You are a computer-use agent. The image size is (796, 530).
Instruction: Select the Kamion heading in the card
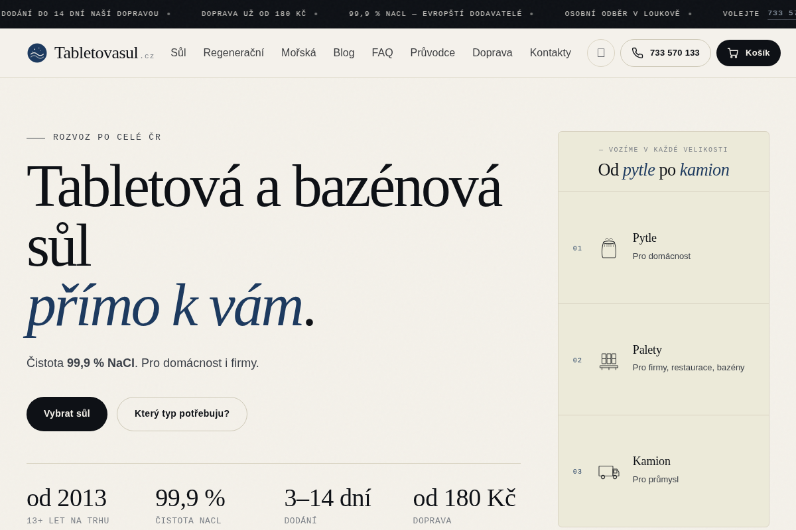(651, 461)
